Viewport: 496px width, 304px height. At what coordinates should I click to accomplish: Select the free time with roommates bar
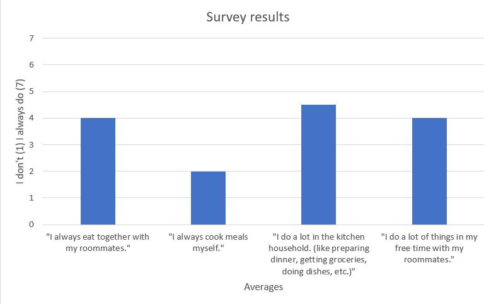pyautogui.click(x=429, y=172)
